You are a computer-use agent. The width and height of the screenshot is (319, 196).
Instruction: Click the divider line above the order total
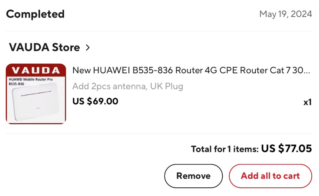159,134
